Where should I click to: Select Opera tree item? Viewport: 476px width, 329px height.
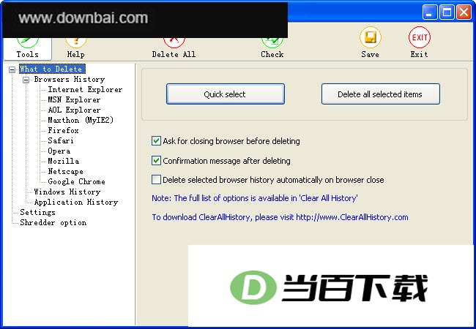click(59, 151)
